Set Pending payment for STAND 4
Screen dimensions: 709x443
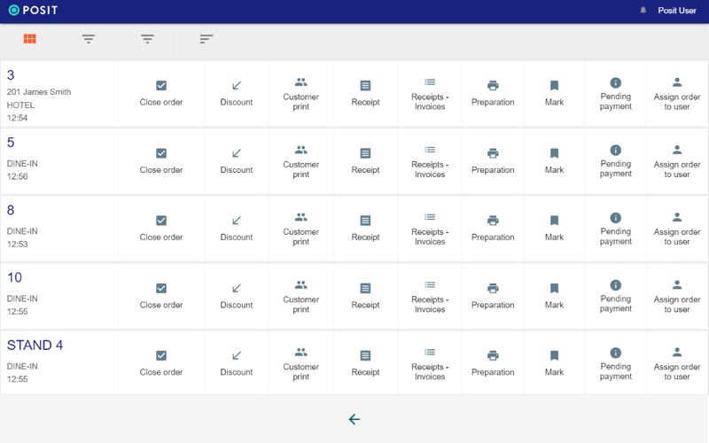(x=616, y=364)
